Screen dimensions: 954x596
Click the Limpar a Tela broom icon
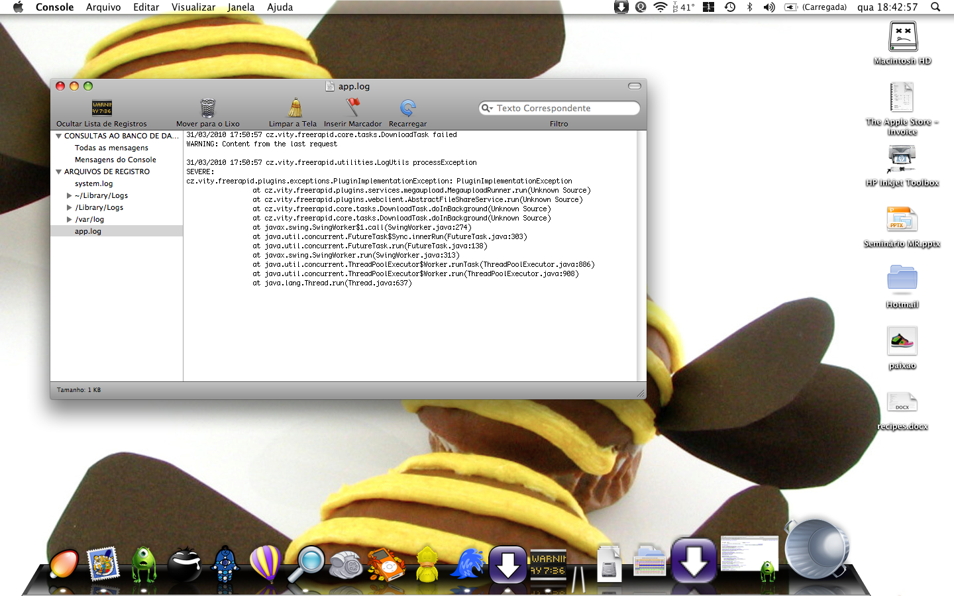pos(295,108)
